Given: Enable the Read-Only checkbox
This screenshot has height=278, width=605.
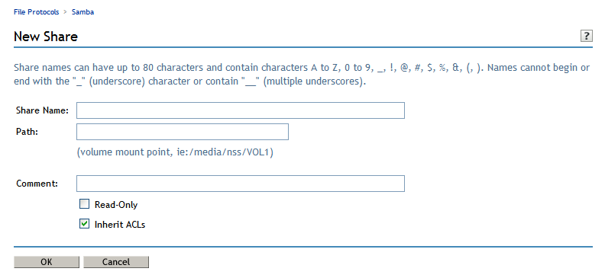Looking at the screenshot, I should click(x=84, y=204).
